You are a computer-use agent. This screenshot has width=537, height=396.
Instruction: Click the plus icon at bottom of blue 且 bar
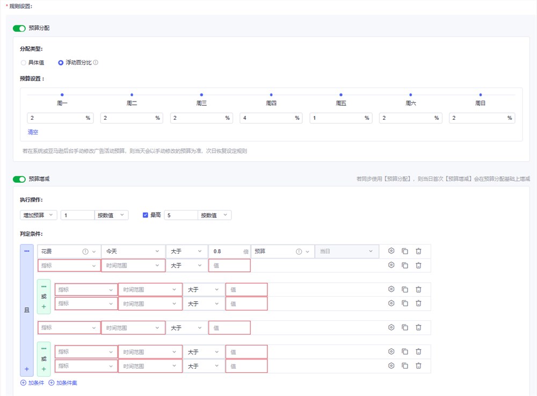(x=27, y=369)
